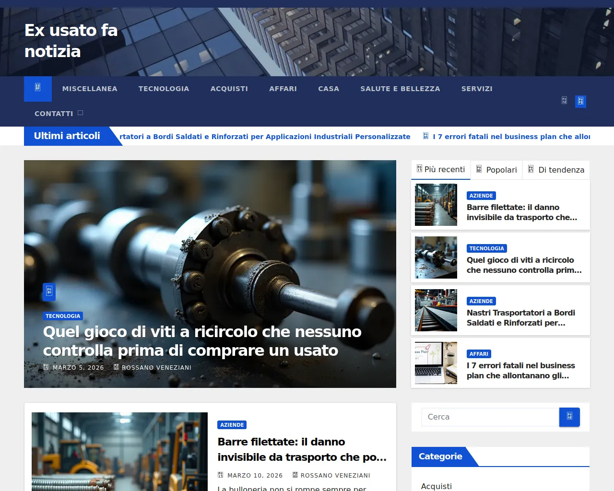614x491 pixels.
Task: Click author icon beside Rossano Veneziani on featured post
Action: 116,367
